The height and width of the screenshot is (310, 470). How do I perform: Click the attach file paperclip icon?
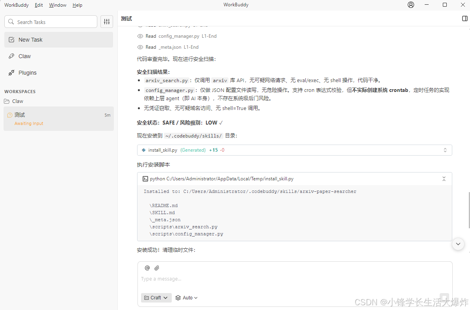click(157, 268)
